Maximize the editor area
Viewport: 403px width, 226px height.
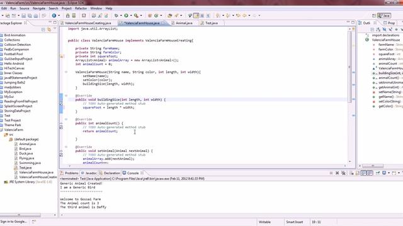(x=353, y=23)
